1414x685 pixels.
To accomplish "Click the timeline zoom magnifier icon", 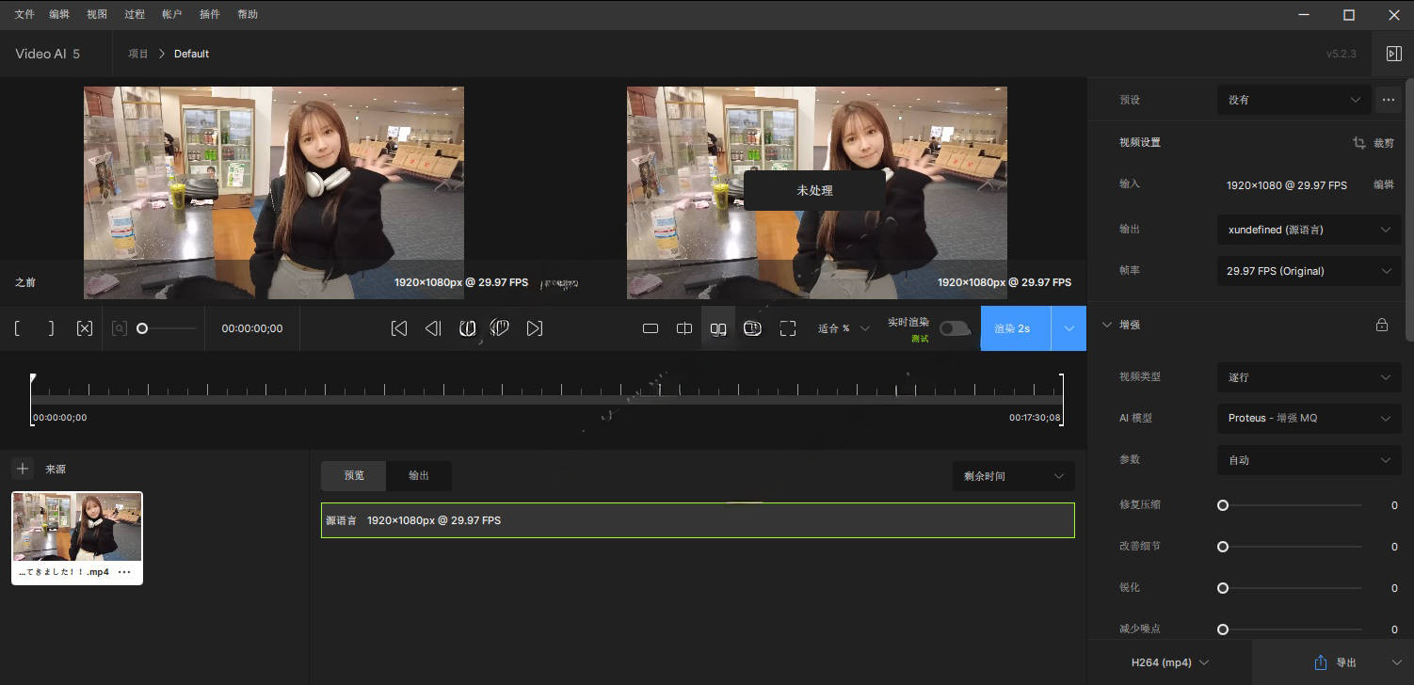I will 120,328.
